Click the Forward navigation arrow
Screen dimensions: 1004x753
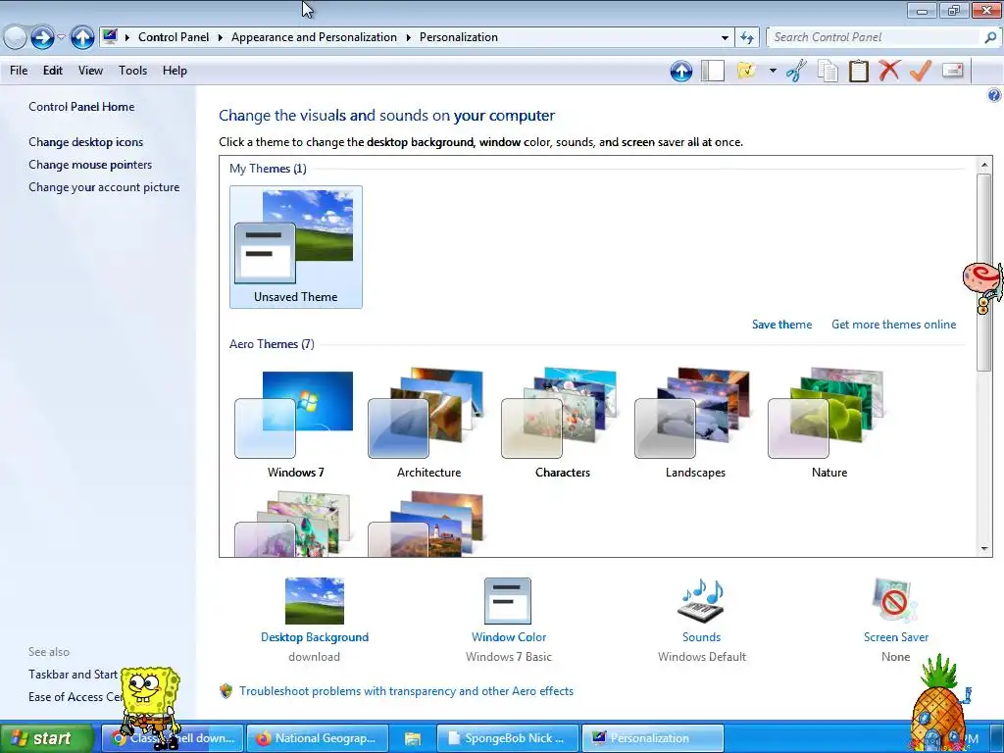pyautogui.click(x=42, y=38)
